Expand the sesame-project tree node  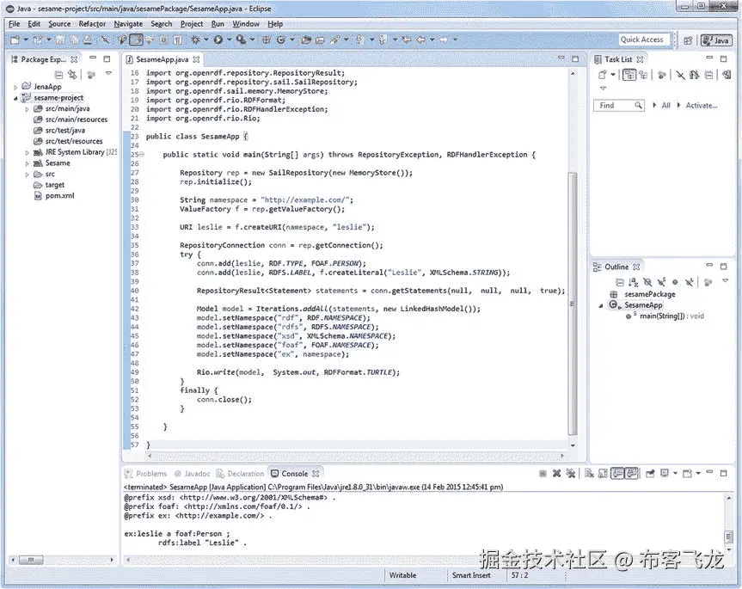pyautogui.click(x=15, y=97)
